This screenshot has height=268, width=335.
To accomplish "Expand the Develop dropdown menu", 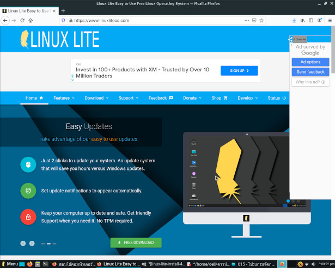I will (x=248, y=98).
